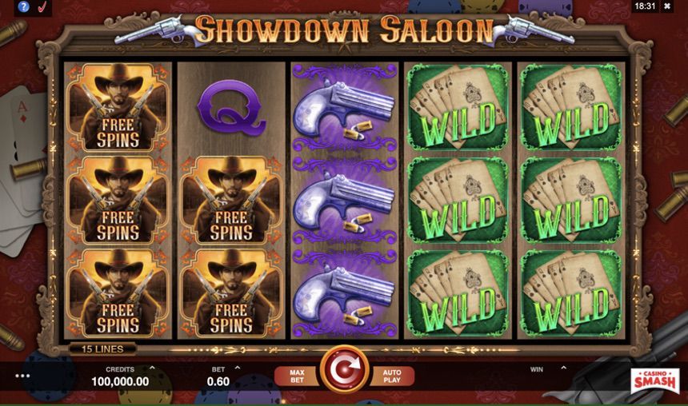Viewport: 688px width, 406px height.
Task: Click the red checkmark icon
Action: tap(42, 7)
